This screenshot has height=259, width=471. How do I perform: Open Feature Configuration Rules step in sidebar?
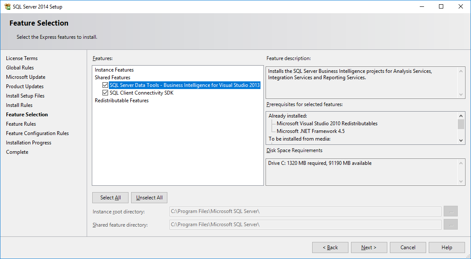37,133
